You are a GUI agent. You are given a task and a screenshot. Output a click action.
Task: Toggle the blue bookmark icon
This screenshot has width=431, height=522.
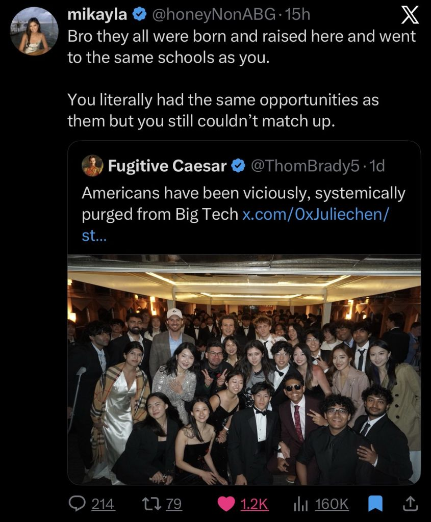[x=375, y=504]
